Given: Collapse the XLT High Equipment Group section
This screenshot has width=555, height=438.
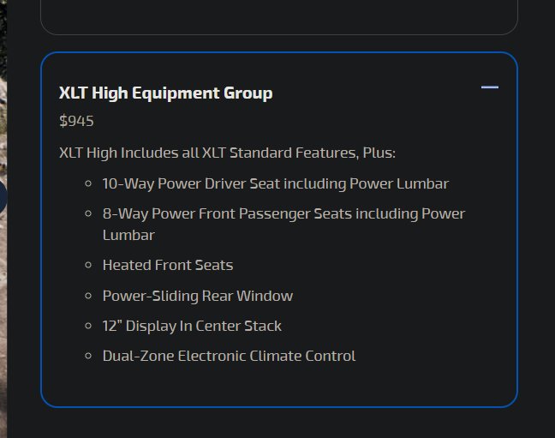Looking at the screenshot, I should (x=490, y=87).
